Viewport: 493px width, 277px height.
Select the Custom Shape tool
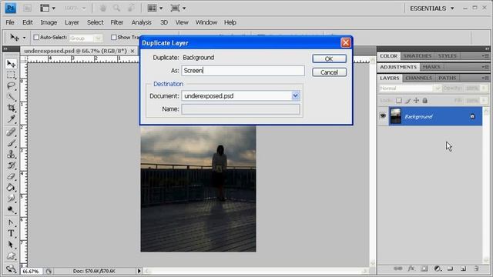11,255
